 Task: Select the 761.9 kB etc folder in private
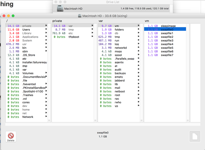coord(73,33)
